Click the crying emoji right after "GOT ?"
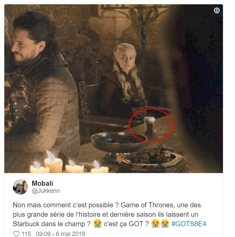The width and height of the screenshot is (235, 237). coord(155,224)
